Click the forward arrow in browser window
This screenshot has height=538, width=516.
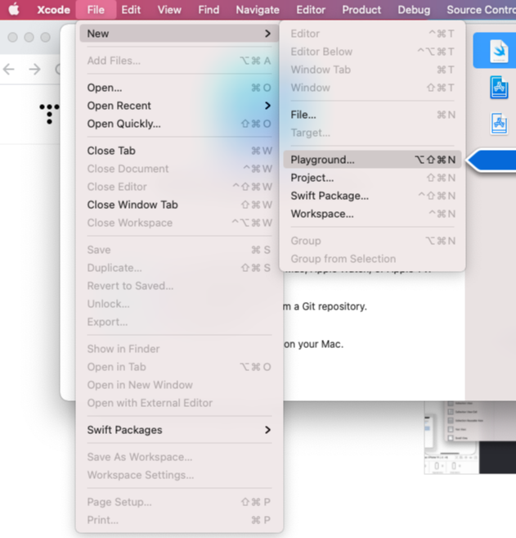tap(34, 70)
